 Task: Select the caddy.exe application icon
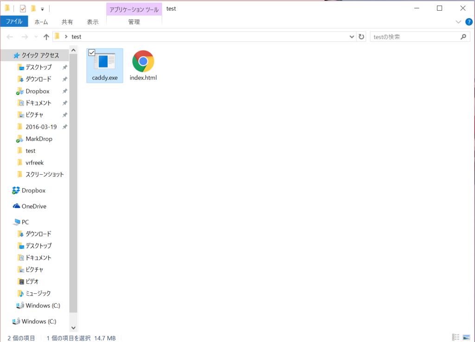pos(104,61)
